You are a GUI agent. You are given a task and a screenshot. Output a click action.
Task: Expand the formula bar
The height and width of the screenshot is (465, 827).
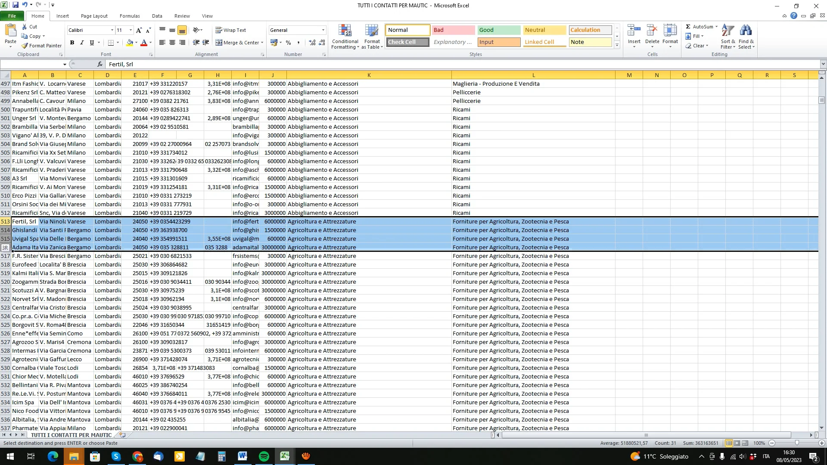[823, 64]
